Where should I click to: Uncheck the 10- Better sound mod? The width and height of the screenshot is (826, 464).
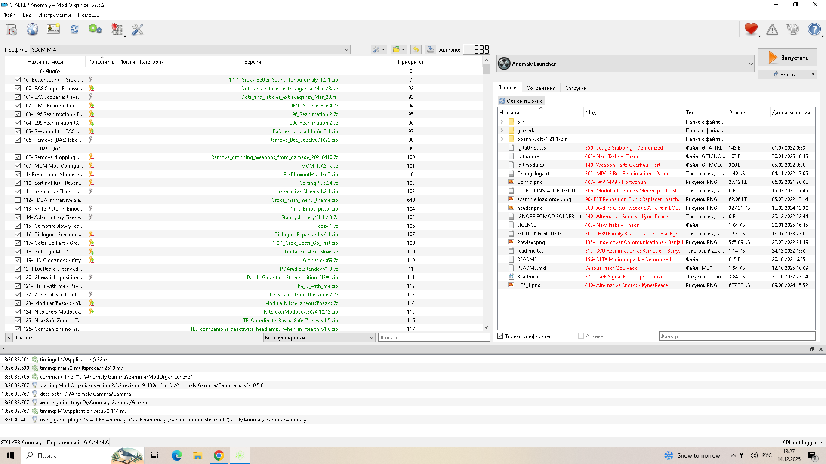(18, 79)
